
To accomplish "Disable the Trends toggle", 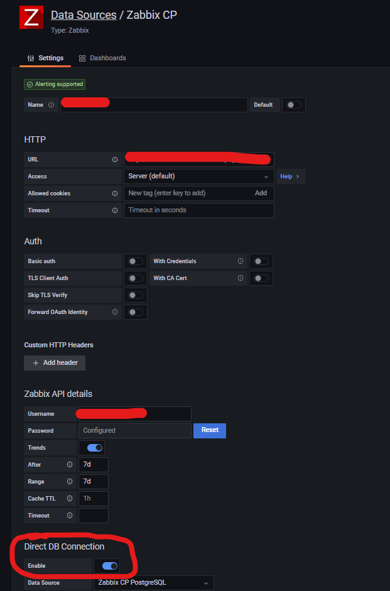I will (x=92, y=447).
